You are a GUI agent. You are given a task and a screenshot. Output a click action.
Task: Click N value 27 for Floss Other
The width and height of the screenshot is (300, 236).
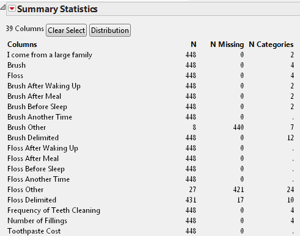coord(192,190)
